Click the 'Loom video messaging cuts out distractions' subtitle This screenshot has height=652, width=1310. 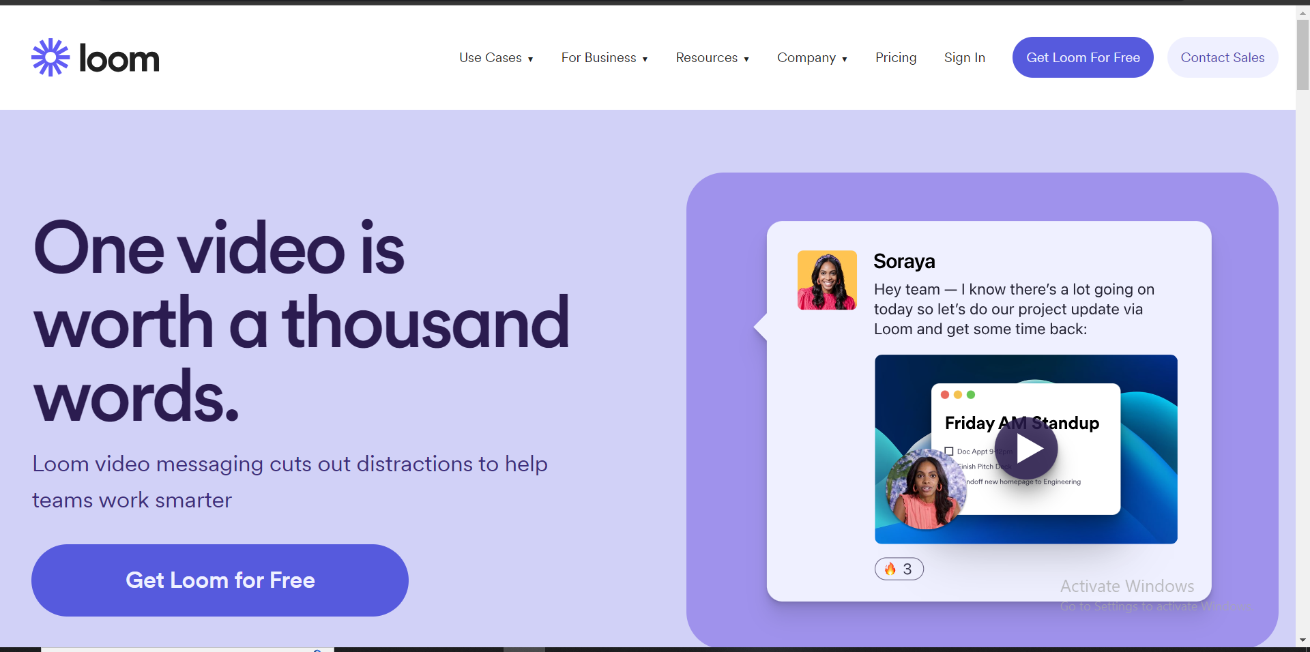coord(290,481)
